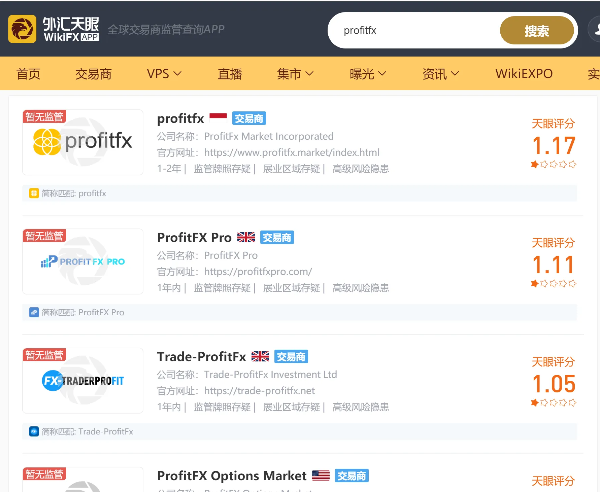Click the text 简称匹配: profitfx
This screenshot has height=492, width=600.
tap(74, 193)
